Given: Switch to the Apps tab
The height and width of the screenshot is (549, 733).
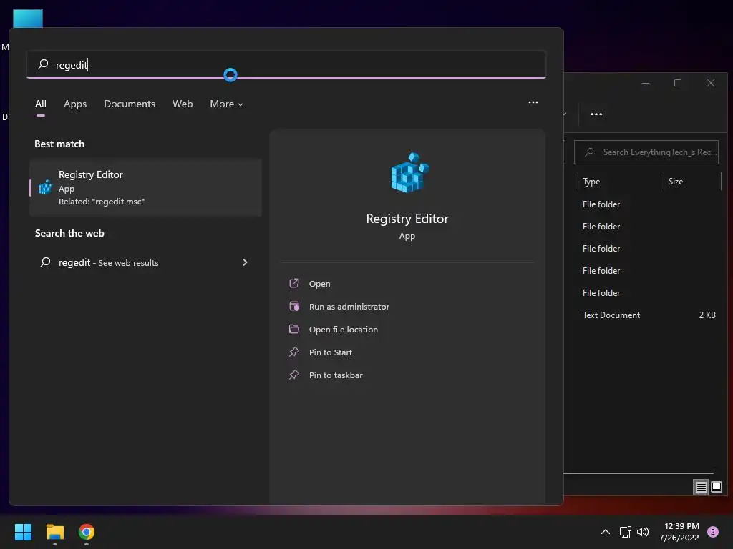Looking at the screenshot, I should [75, 104].
